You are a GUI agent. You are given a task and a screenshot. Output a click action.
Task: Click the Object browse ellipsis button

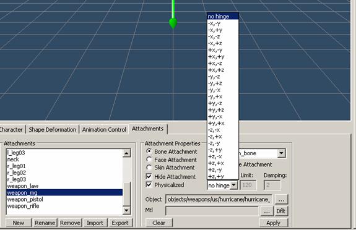pos(281,199)
